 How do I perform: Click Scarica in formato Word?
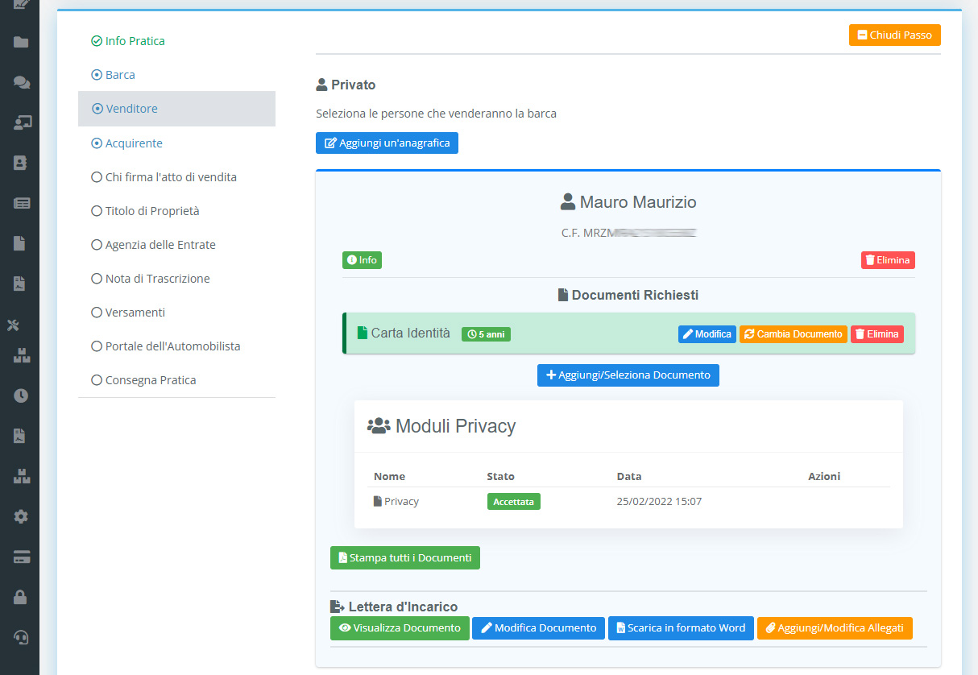point(682,627)
